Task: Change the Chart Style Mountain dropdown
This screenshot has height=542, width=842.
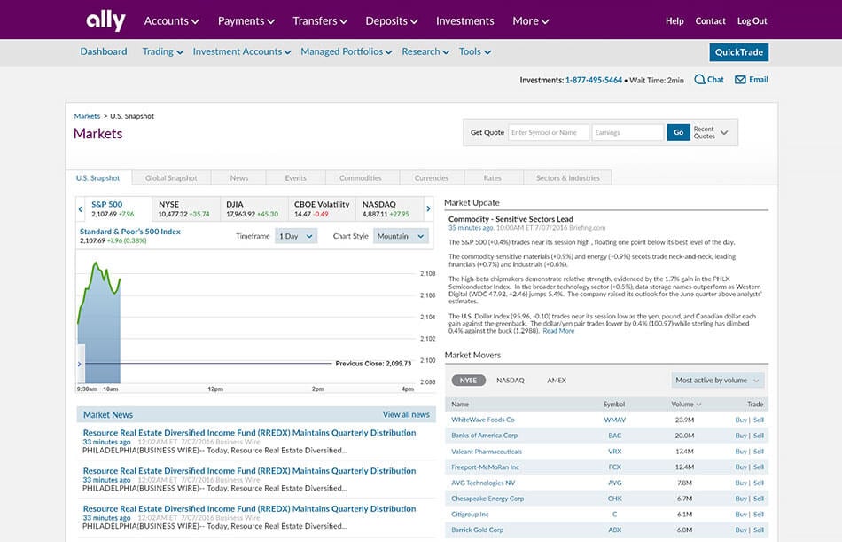Action: 401,236
